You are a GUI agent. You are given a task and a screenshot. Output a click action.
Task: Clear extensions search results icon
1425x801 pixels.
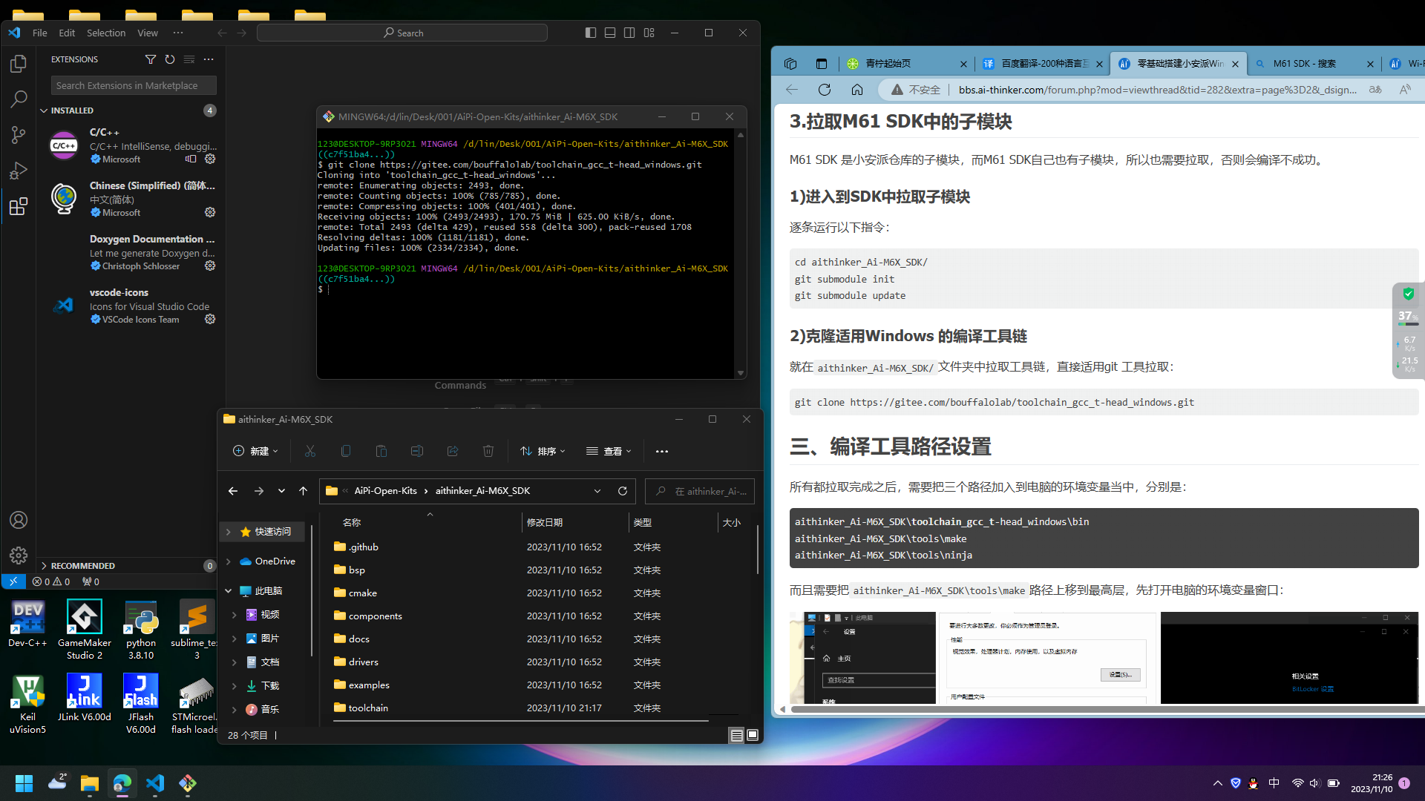(x=189, y=59)
